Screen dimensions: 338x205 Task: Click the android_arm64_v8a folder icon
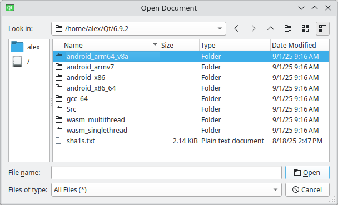(x=59, y=57)
